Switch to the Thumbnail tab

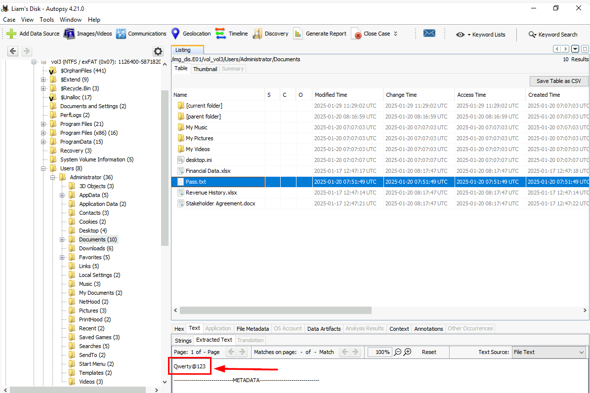[x=205, y=69]
